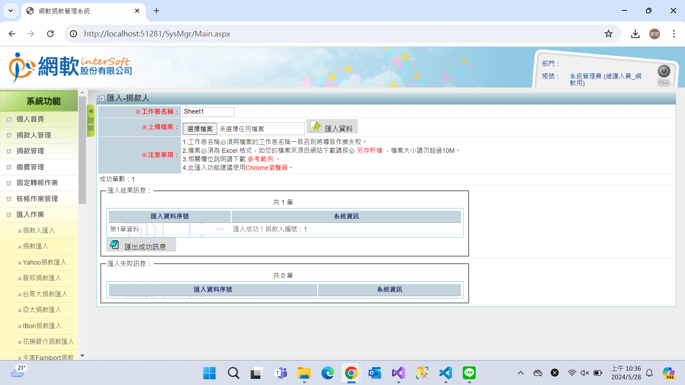Screen dimensions: 685x385
Task: Expand the 捐款人管理 menu item
Action: click(x=34, y=135)
